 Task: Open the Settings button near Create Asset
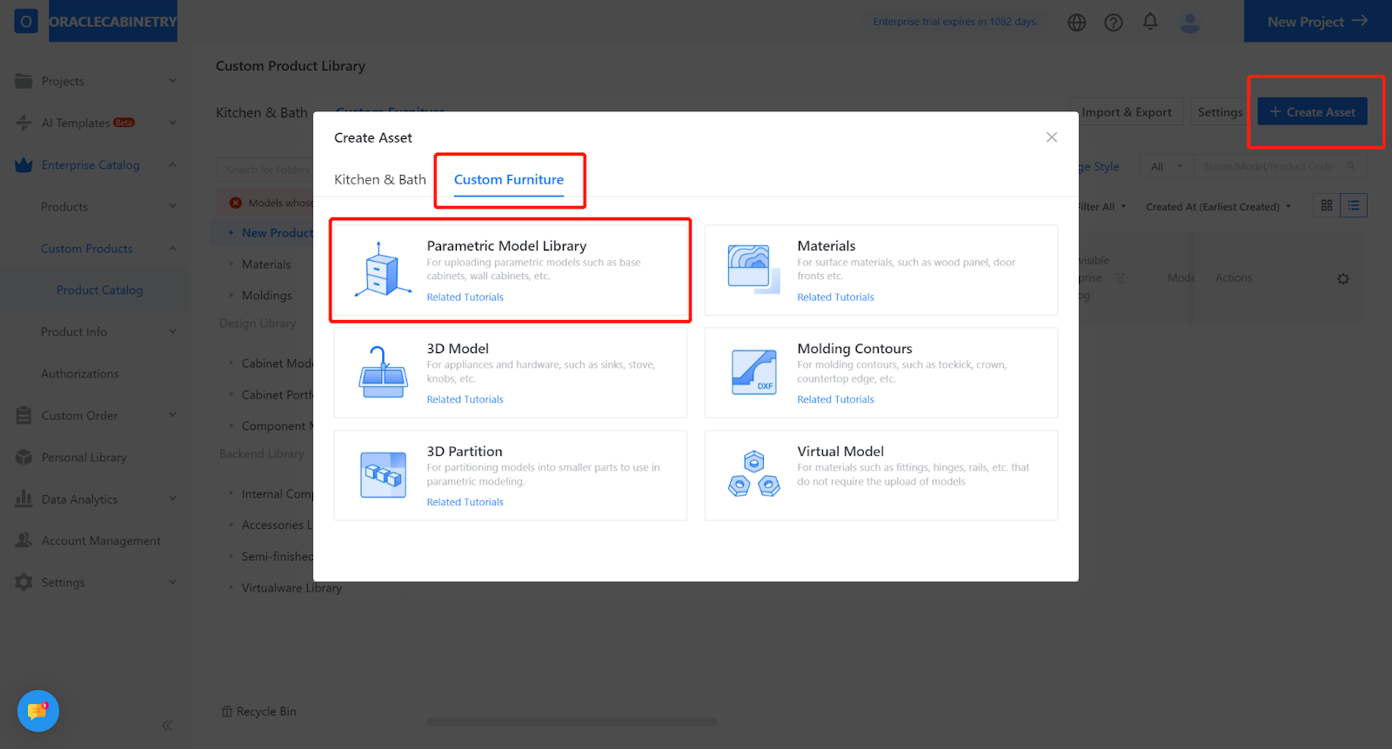[x=1220, y=111]
